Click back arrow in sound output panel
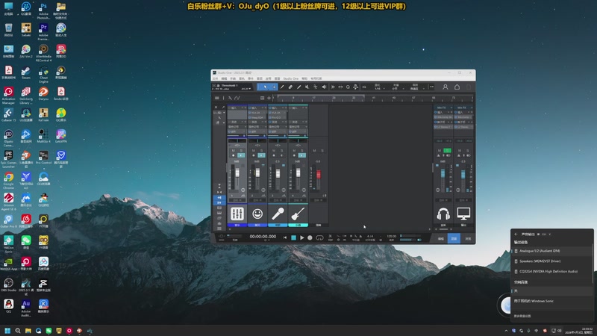Image resolution: width=597 pixels, height=336 pixels. (x=516, y=234)
